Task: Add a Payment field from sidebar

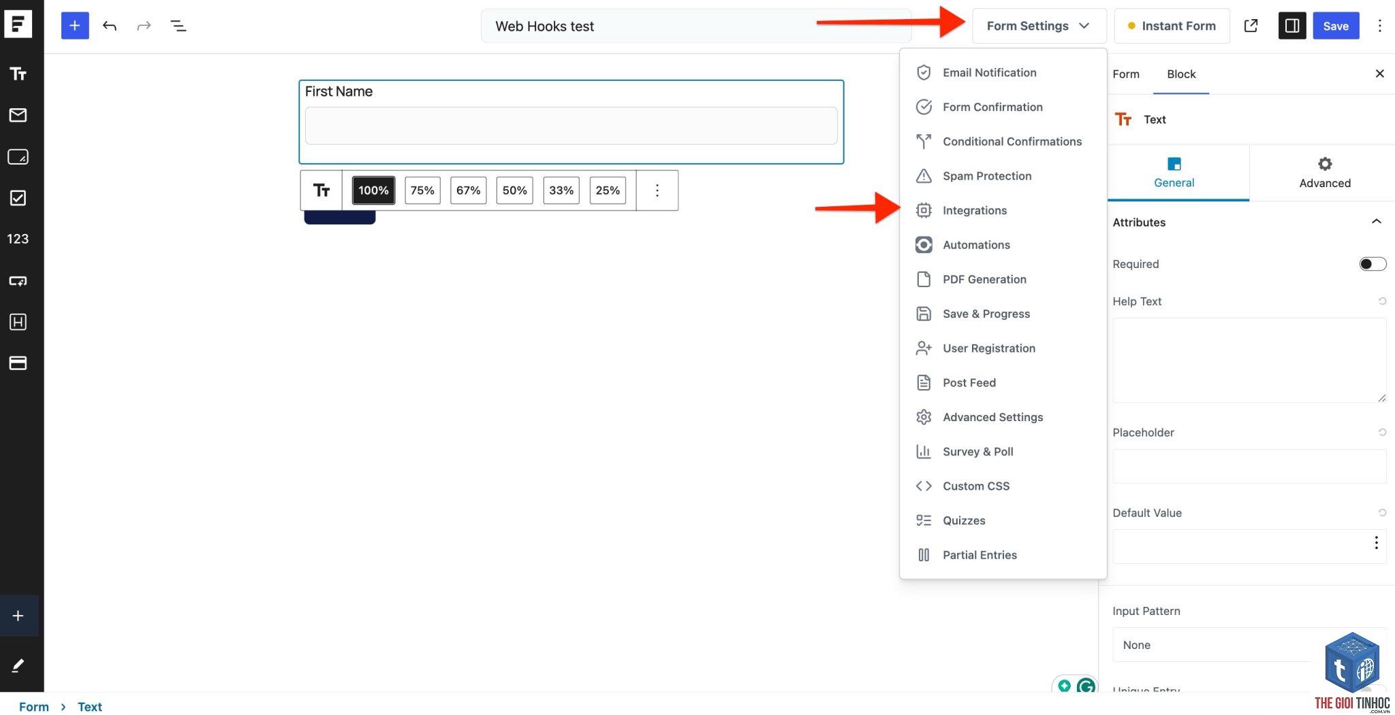Action: 18,363
